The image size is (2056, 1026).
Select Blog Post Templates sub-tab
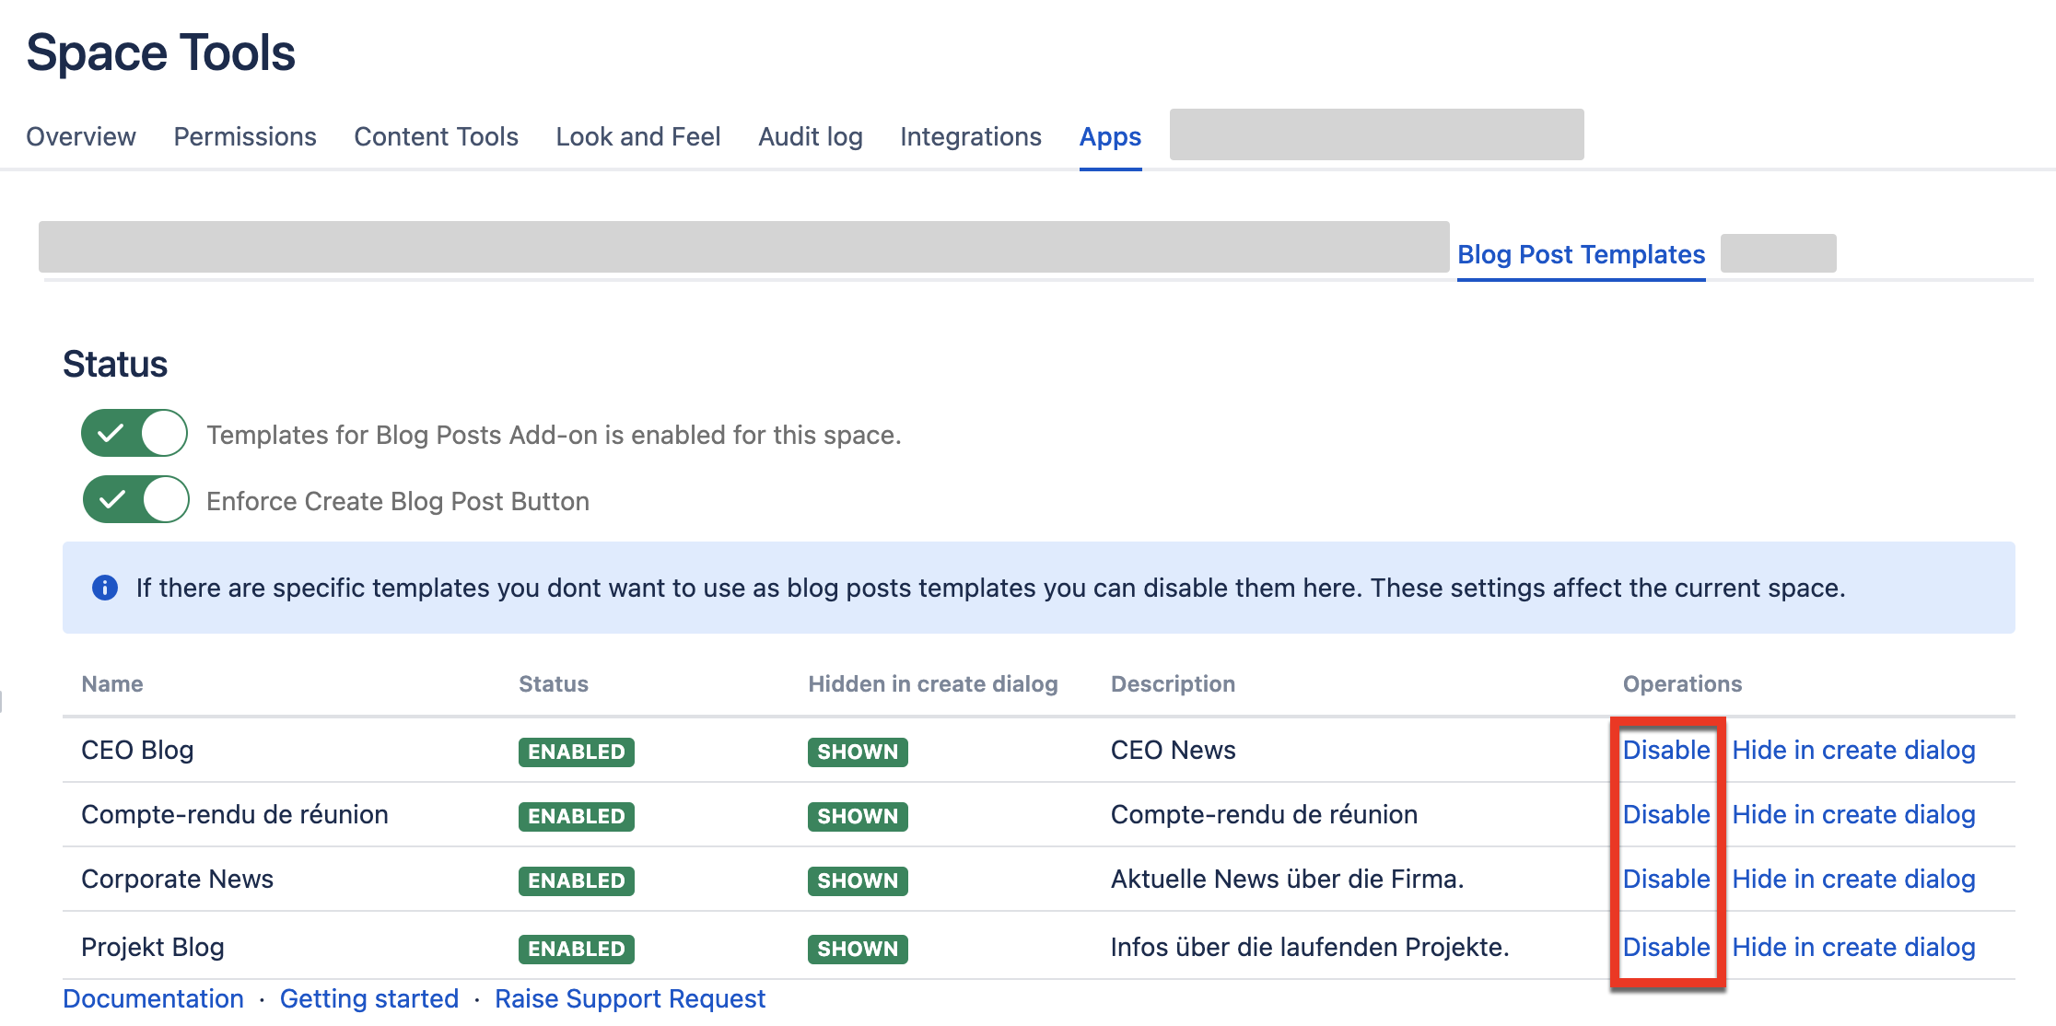click(1581, 254)
